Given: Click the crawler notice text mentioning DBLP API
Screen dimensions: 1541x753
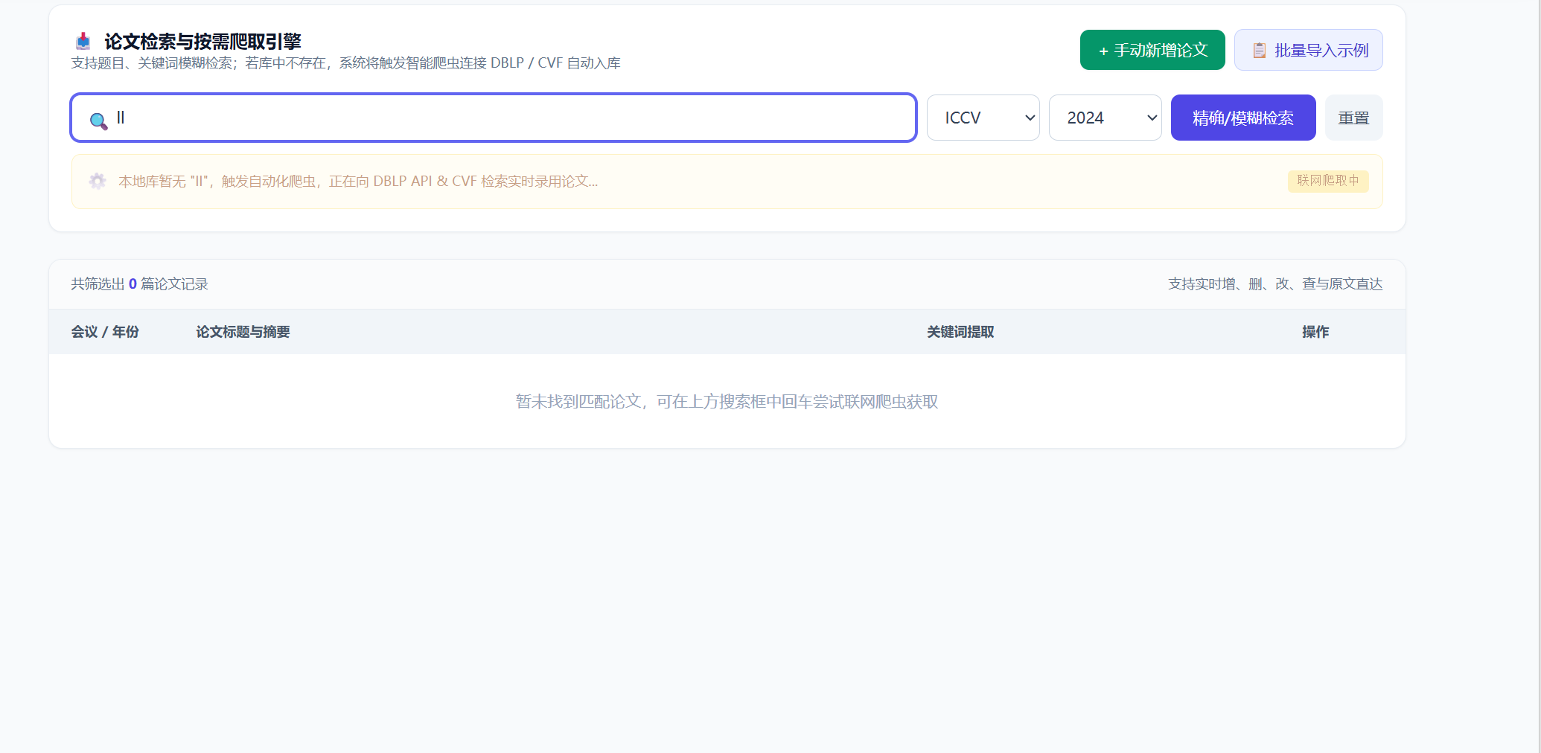Looking at the screenshot, I should coord(358,182).
